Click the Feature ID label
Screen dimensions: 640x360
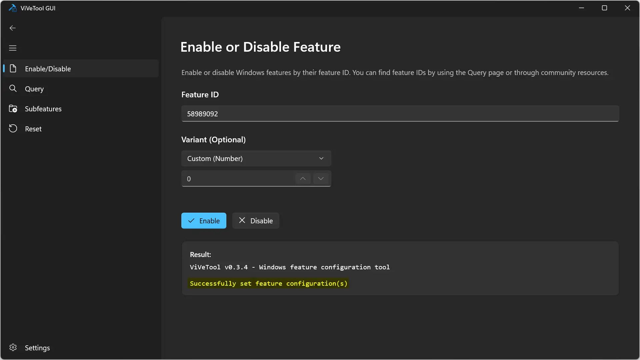click(x=200, y=95)
